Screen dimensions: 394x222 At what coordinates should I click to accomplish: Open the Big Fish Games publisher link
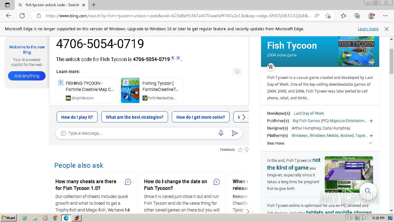click(x=306, y=121)
